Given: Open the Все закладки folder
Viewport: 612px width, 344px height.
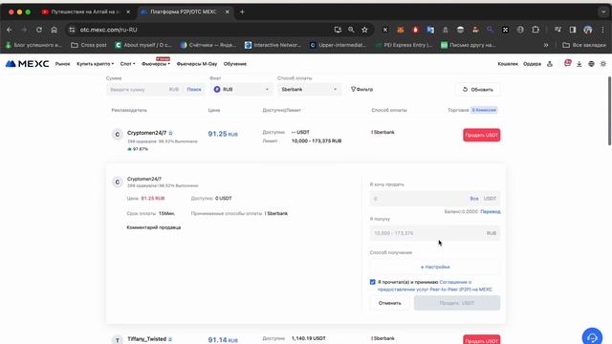Looking at the screenshot, I should [x=584, y=45].
